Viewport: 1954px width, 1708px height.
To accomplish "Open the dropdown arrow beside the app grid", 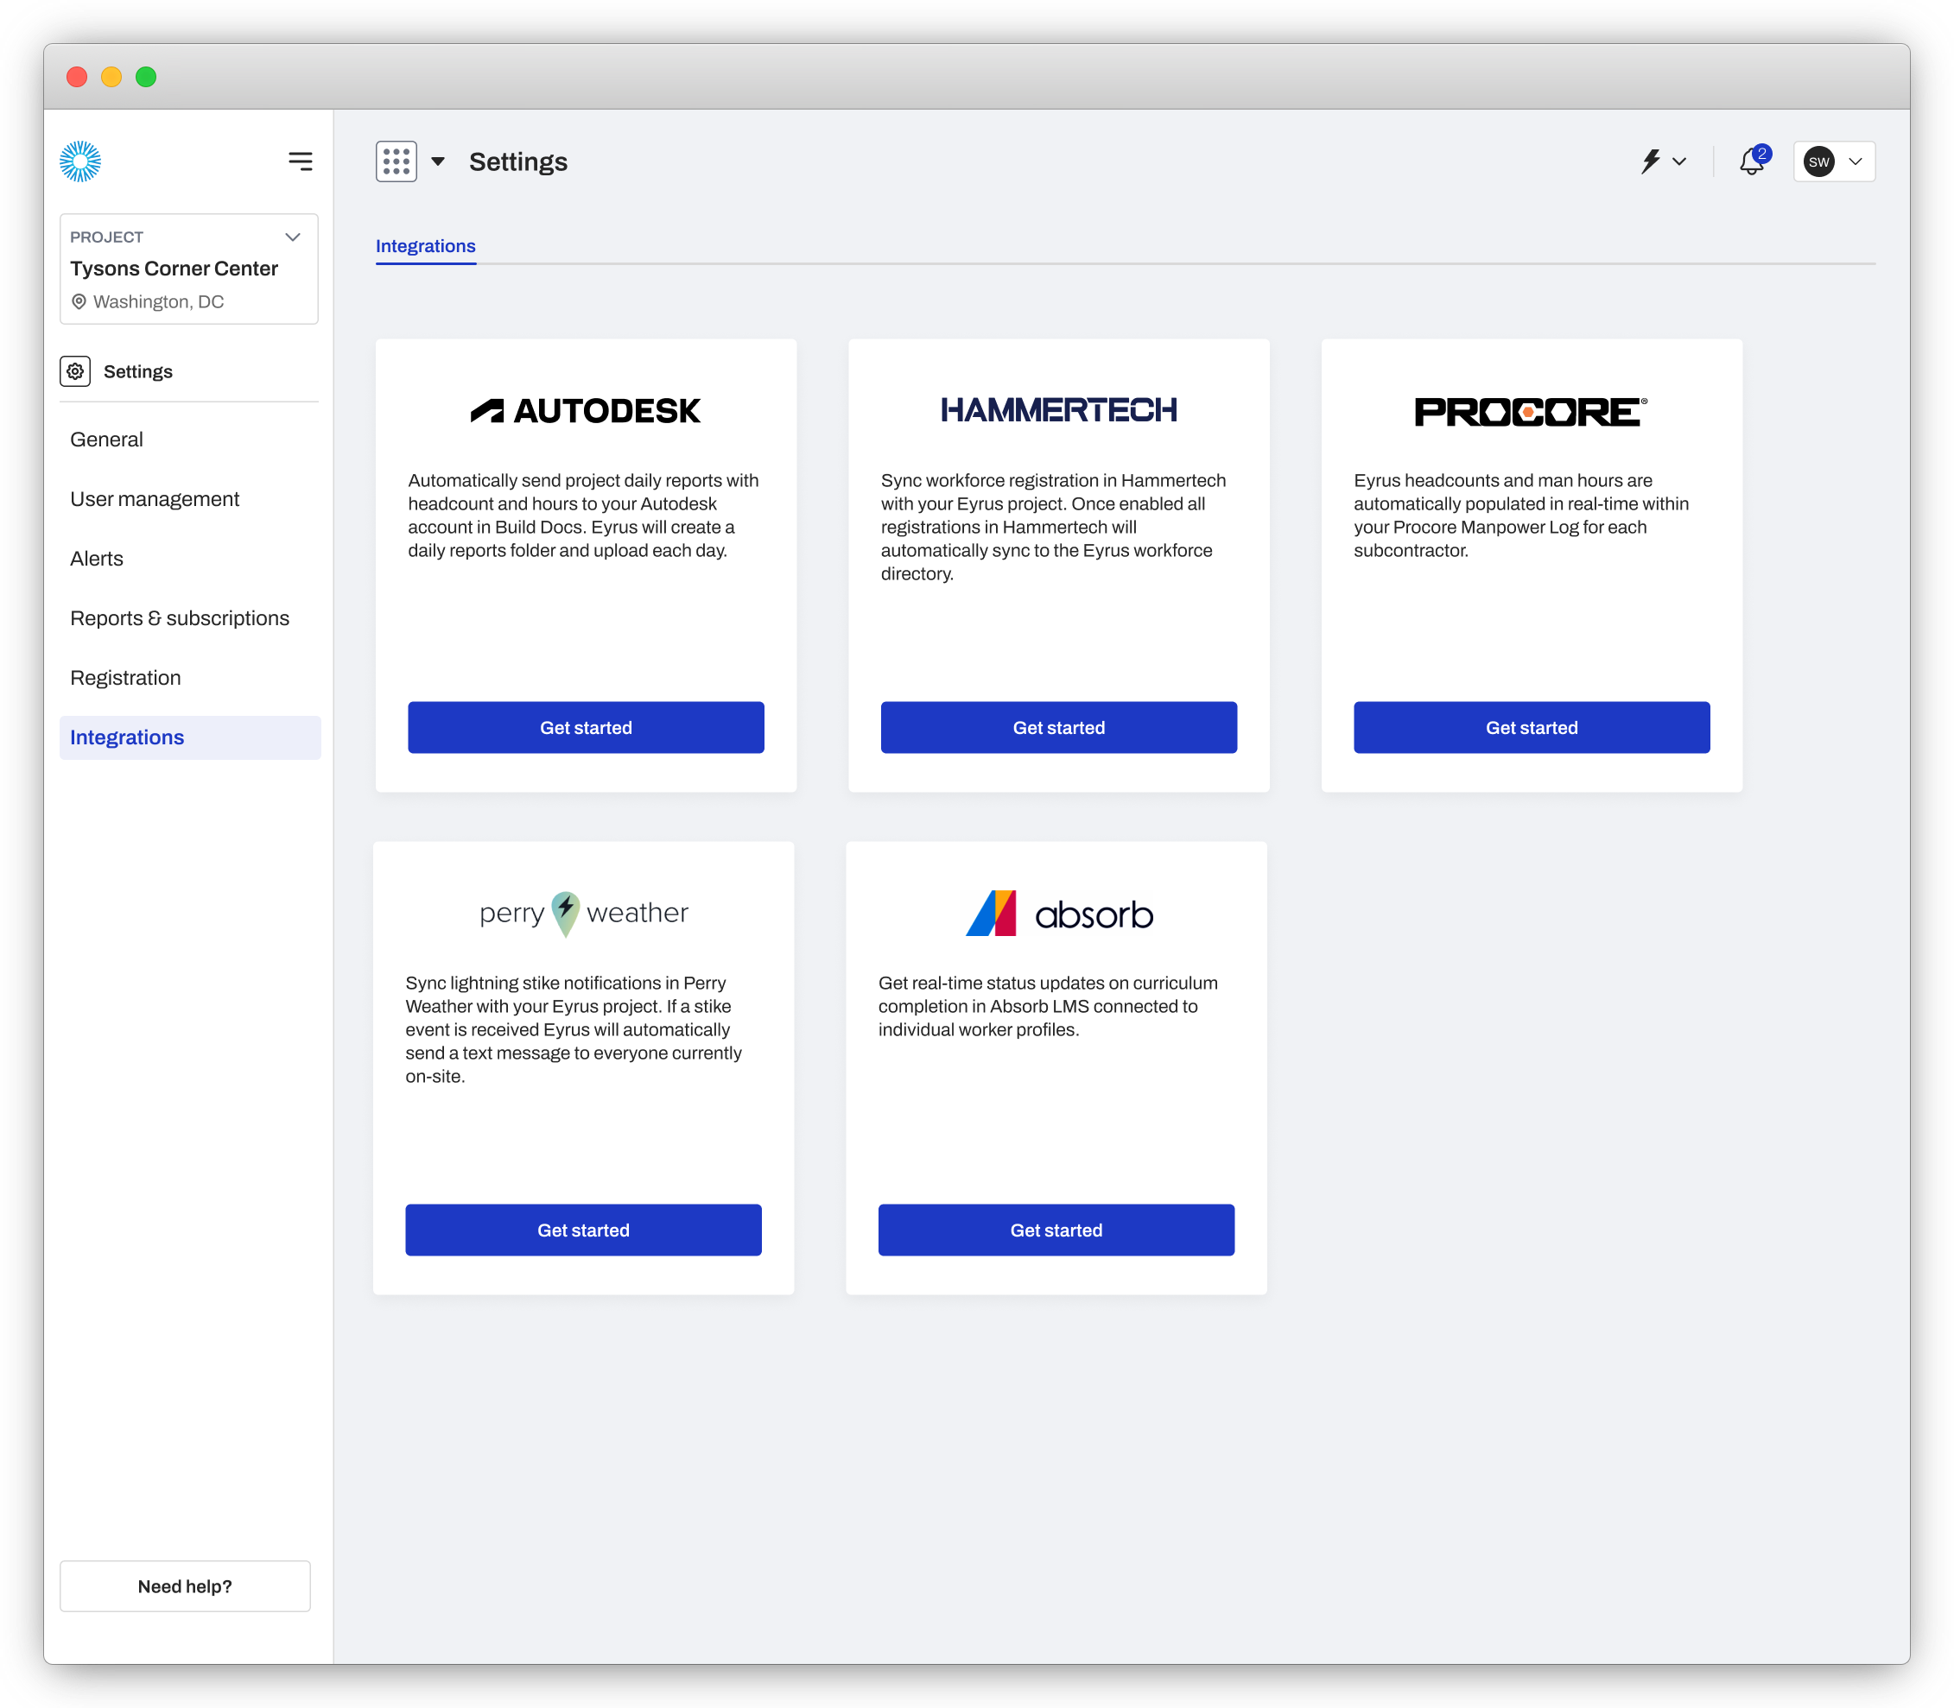I will pos(438,161).
